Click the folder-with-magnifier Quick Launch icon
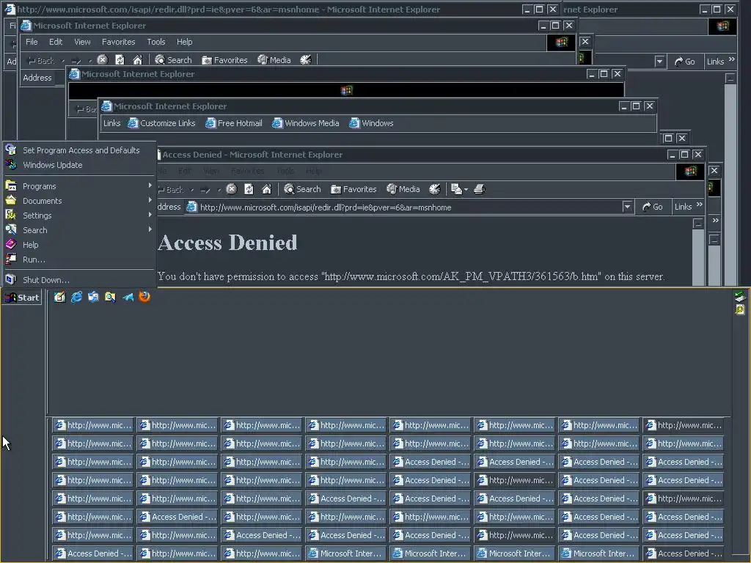Screen dimensions: 751x563 pyautogui.click(x=110, y=298)
